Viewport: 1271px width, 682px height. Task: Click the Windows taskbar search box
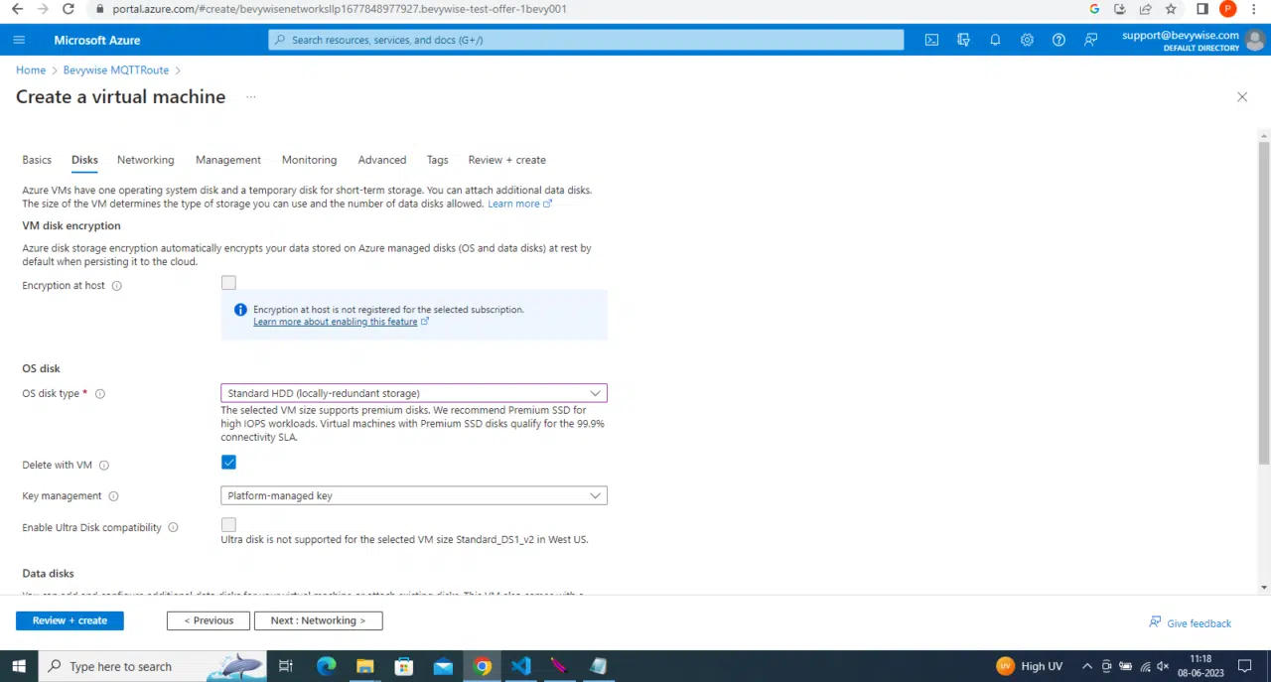click(x=152, y=666)
